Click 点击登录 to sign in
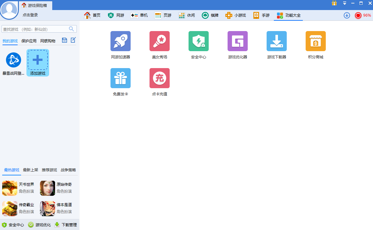Screen dimensions: 373x230 click(30, 15)
